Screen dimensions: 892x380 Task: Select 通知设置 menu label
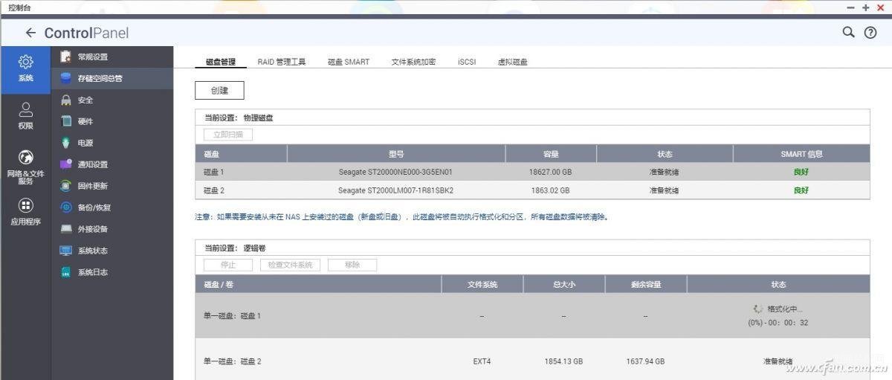[93, 165]
